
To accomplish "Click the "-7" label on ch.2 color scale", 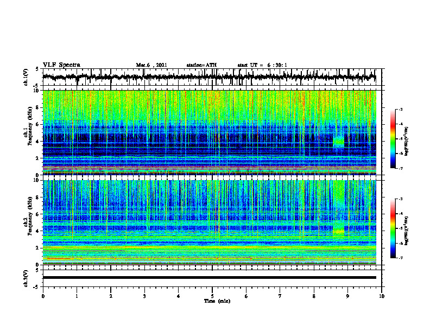I will [x=401, y=258].
